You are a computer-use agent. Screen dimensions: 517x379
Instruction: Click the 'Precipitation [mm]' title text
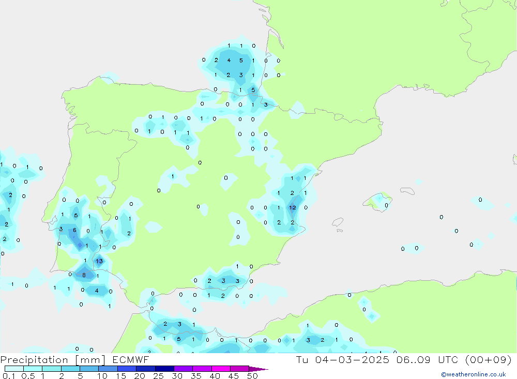(x=52, y=360)
